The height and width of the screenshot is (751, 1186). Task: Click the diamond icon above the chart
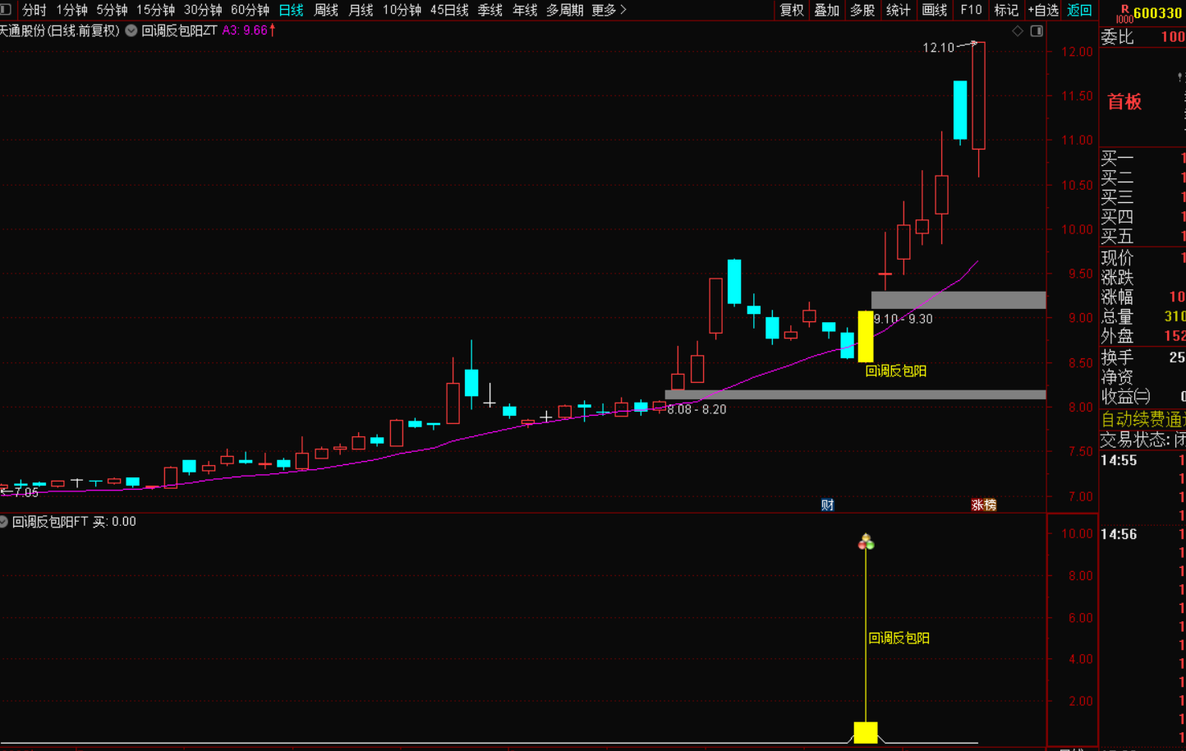pyautogui.click(x=1018, y=31)
